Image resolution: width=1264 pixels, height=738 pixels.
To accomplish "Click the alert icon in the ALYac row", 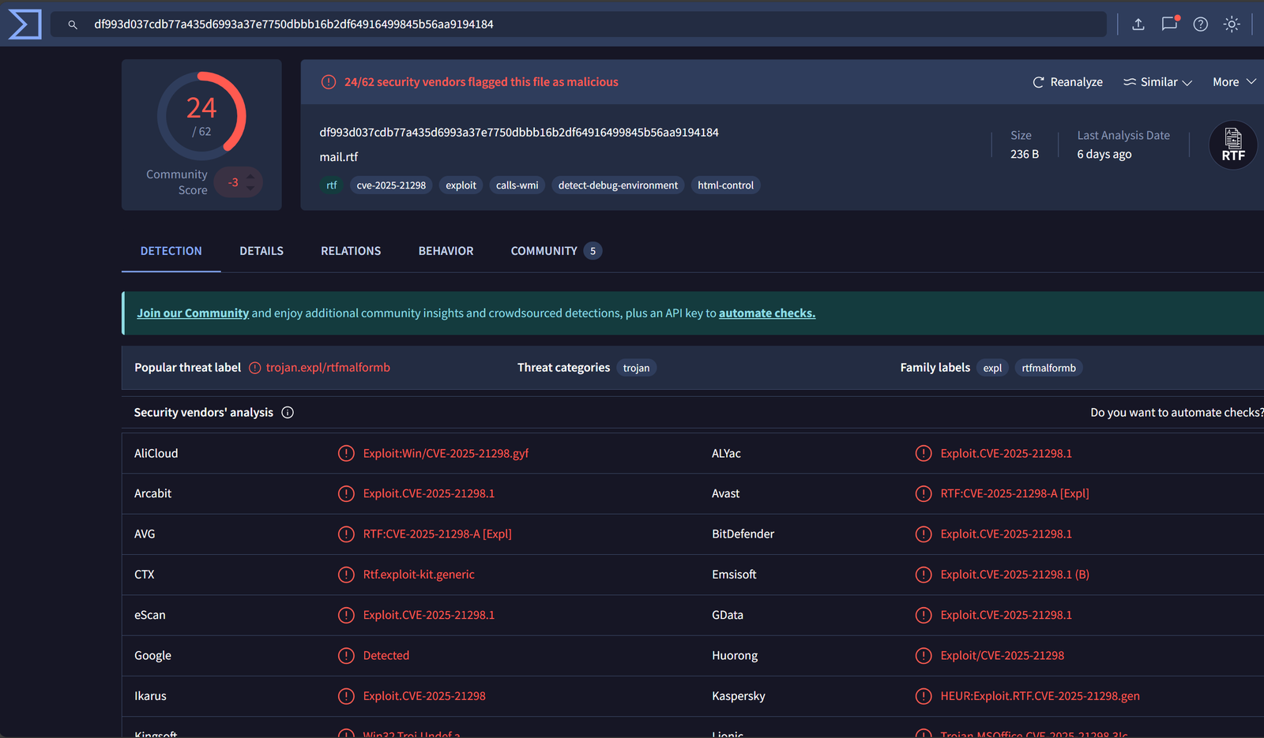I will click(924, 453).
